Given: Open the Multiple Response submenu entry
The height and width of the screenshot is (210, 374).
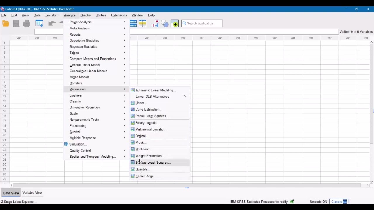Looking at the screenshot, I should tap(97, 138).
